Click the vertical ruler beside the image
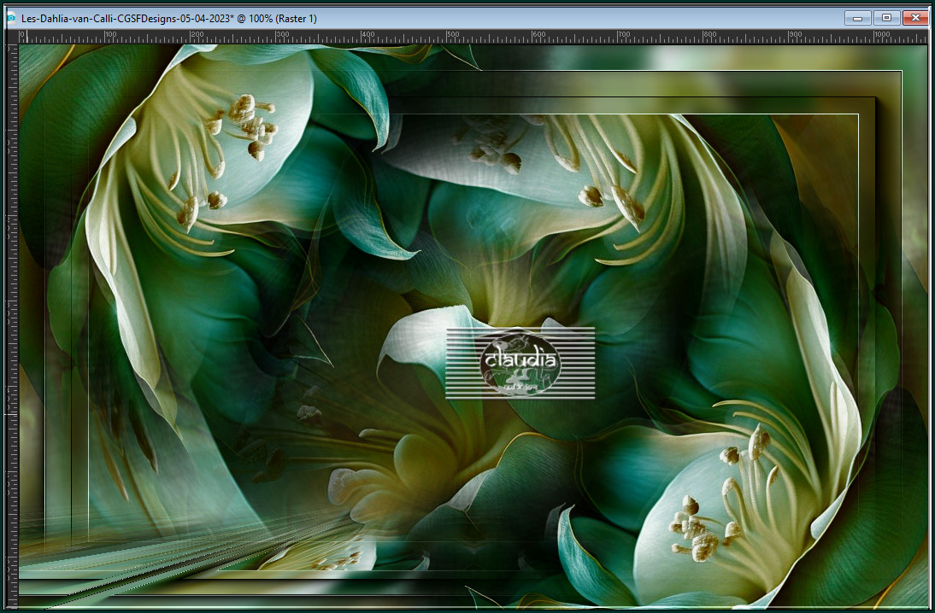This screenshot has height=613, width=935. (x=12, y=326)
